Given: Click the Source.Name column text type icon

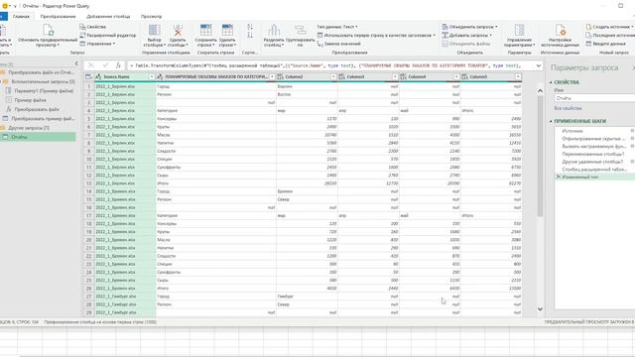Looking at the screenshot, I should pyautogui.click(x=98, y=77).
